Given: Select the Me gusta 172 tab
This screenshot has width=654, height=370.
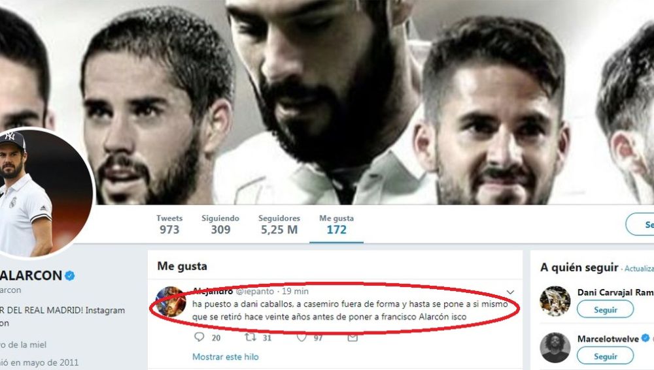Looking at the screenshot, I should 336,224.
